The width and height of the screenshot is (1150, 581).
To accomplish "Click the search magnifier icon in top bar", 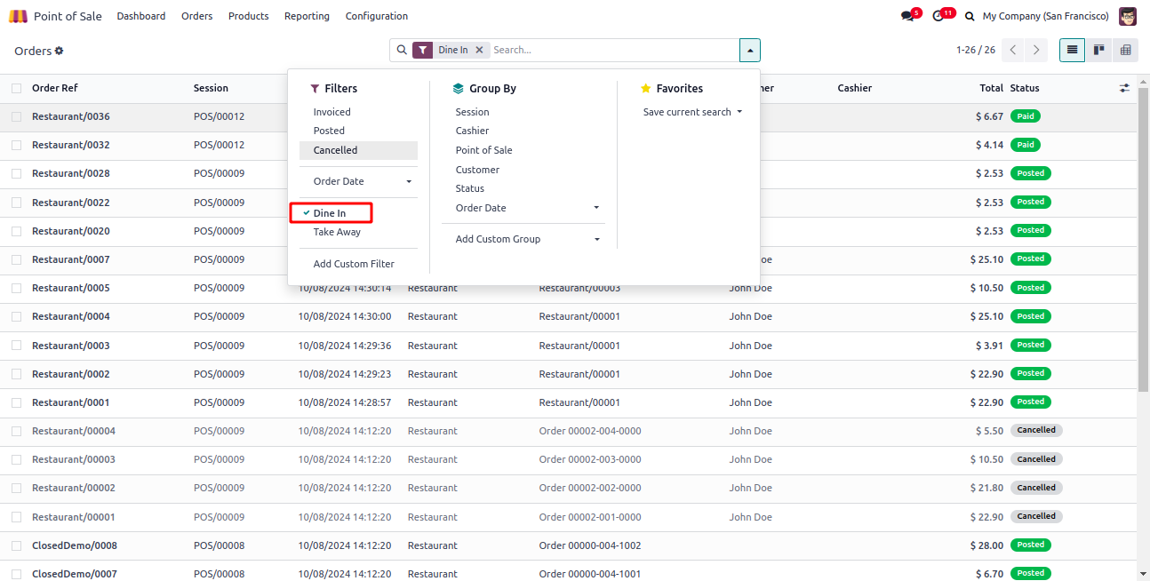I will (970, 16).
